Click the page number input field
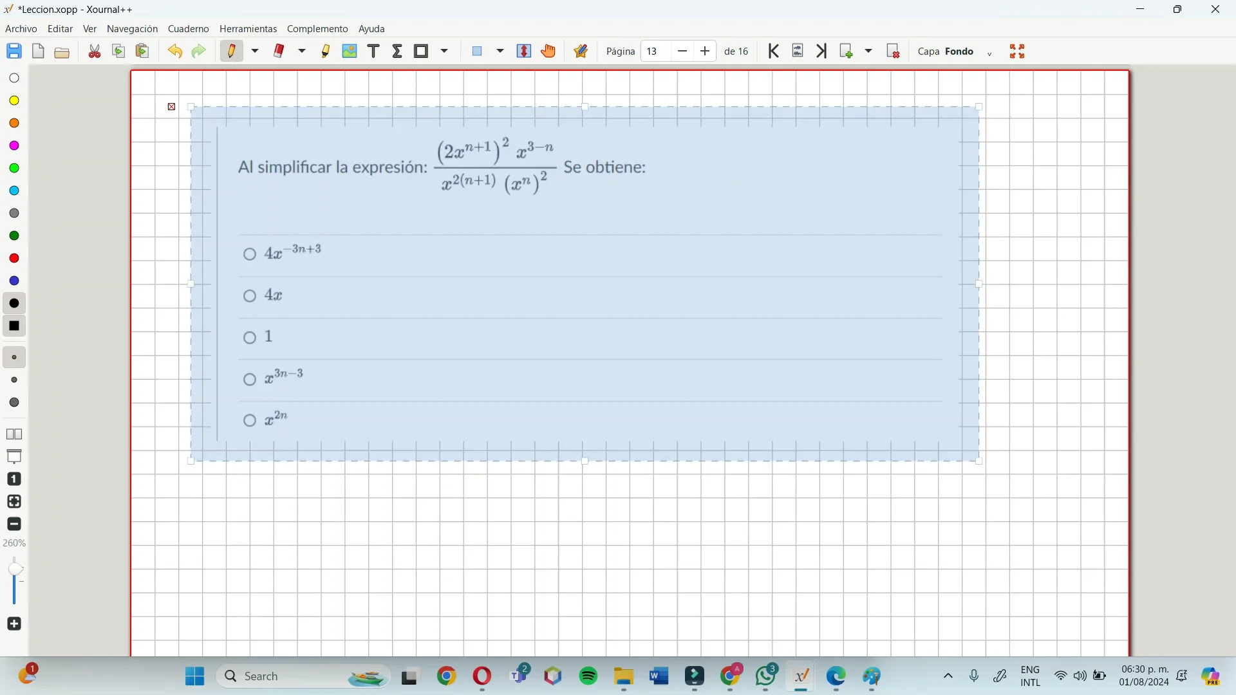The height and width of the screenshot is (695, 1236). pos(653,51)
